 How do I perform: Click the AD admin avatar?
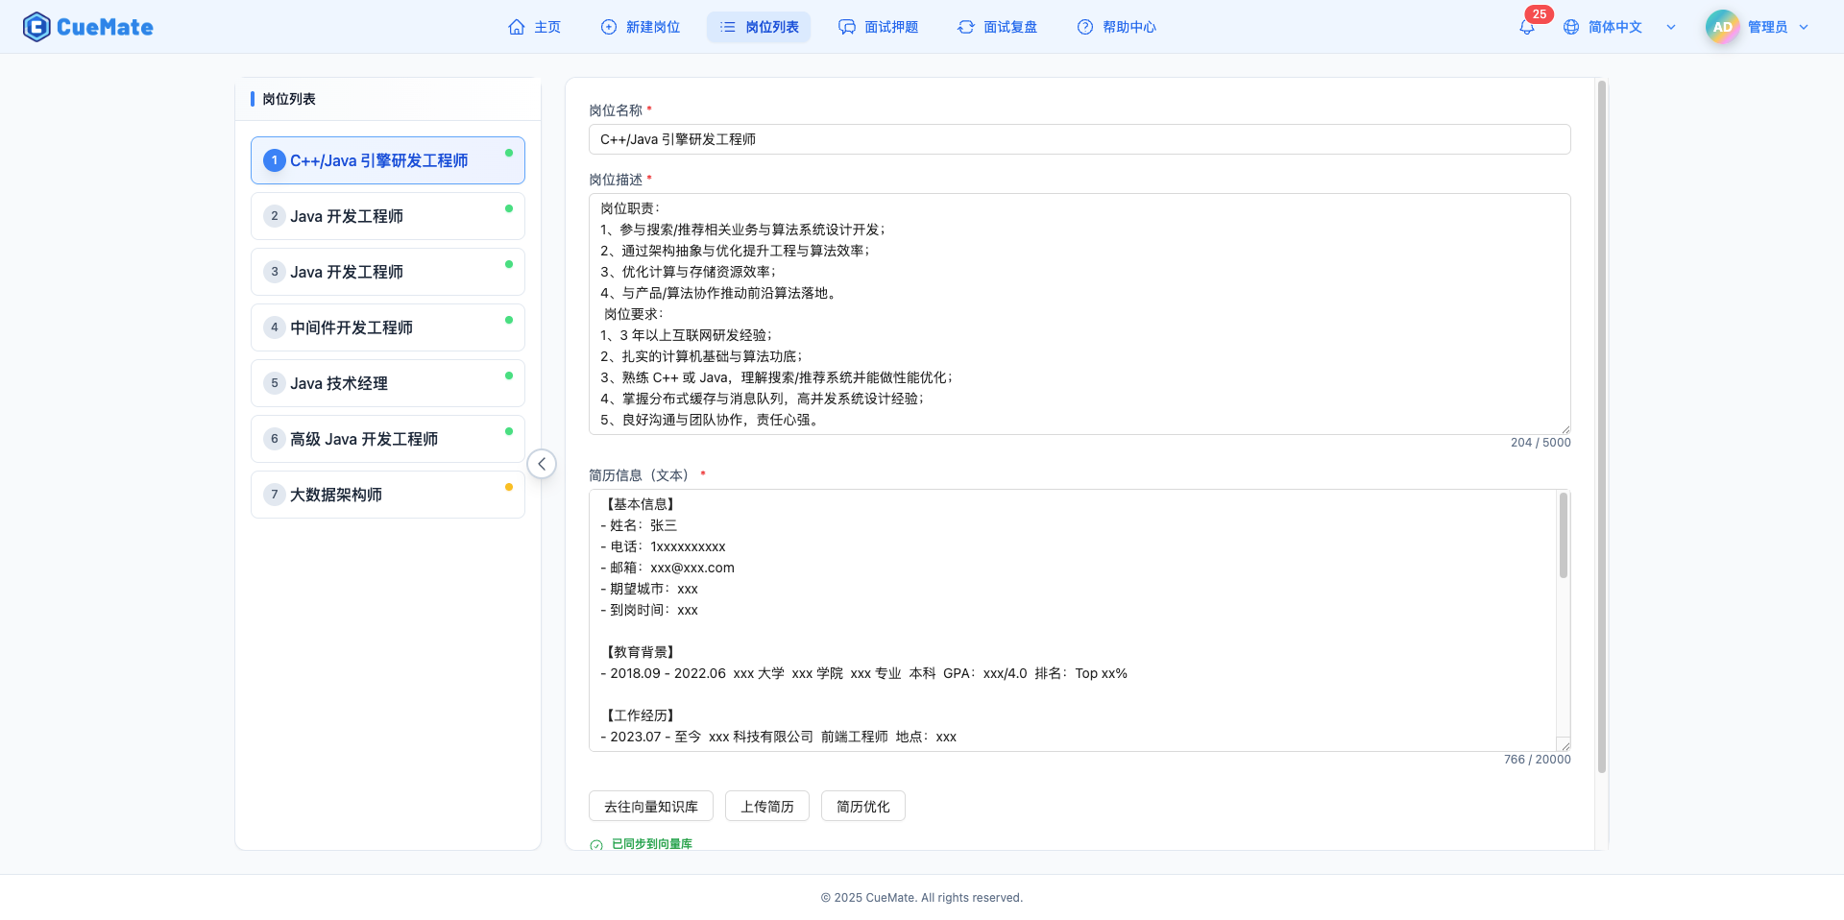[x=1722, y=26]
